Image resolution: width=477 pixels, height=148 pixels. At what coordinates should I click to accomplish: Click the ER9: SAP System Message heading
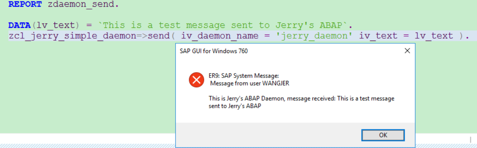coord(244,76)
